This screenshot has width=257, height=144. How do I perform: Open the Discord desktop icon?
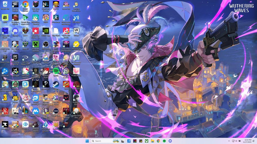coord(15,32)
